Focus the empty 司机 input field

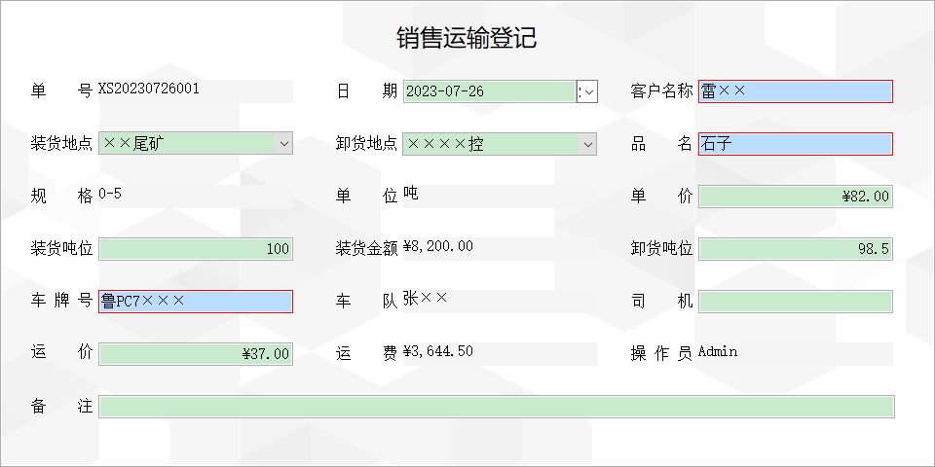(x=796, y=302)
